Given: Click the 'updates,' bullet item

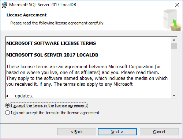Looking at the screenshot, I should click(x=24, y=96).
